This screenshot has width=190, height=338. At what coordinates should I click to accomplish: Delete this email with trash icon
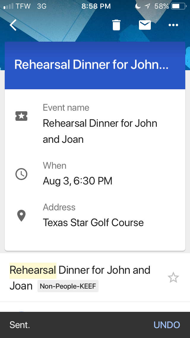(x=116, y=25)
